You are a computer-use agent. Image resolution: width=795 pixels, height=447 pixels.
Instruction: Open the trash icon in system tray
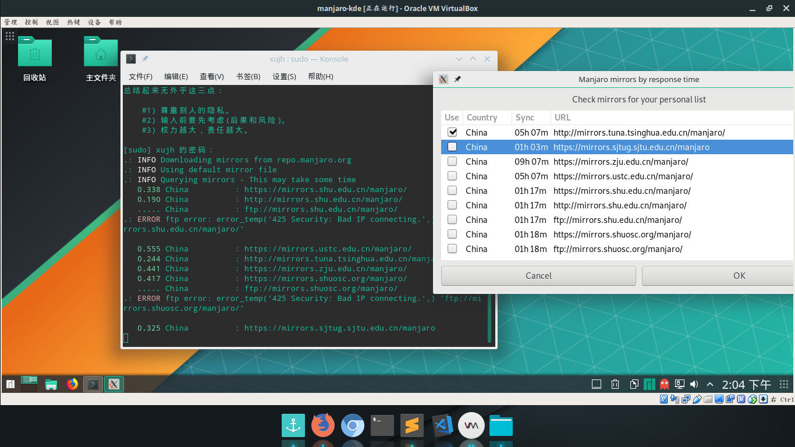[615, 384]
